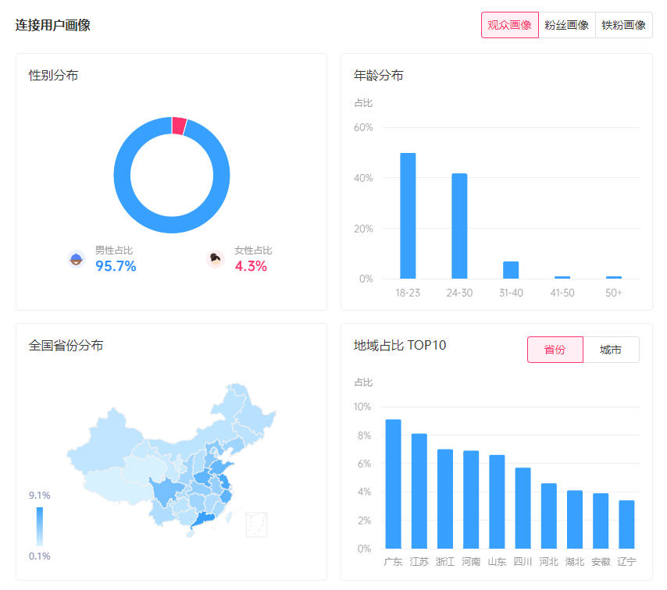Click the 18-23 age bar

point(408,216)
